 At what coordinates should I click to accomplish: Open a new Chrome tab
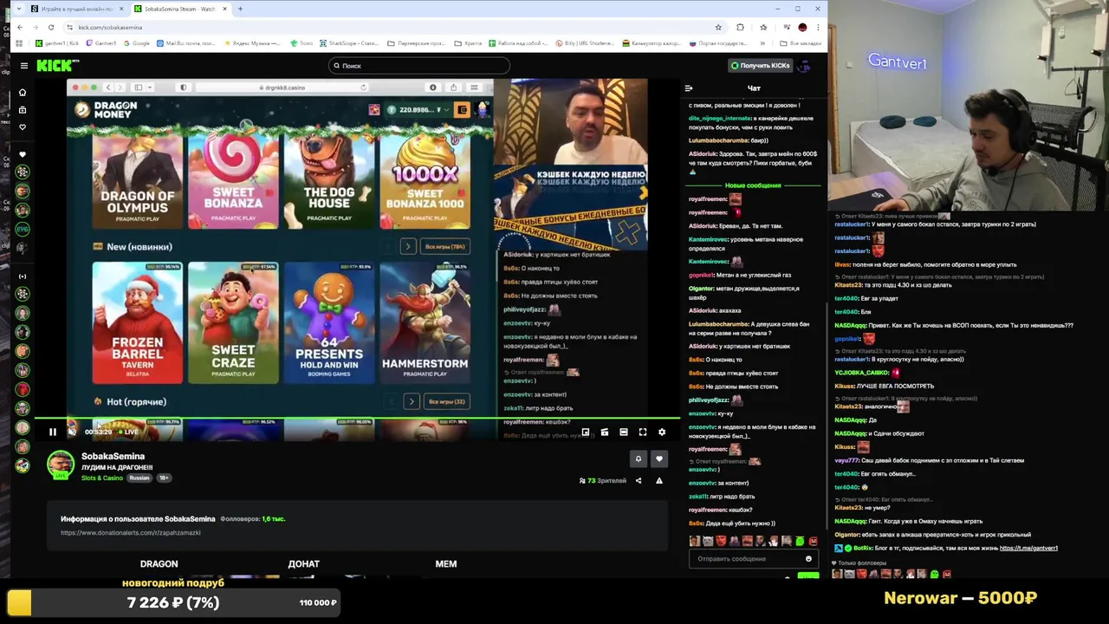coord(240,9)
